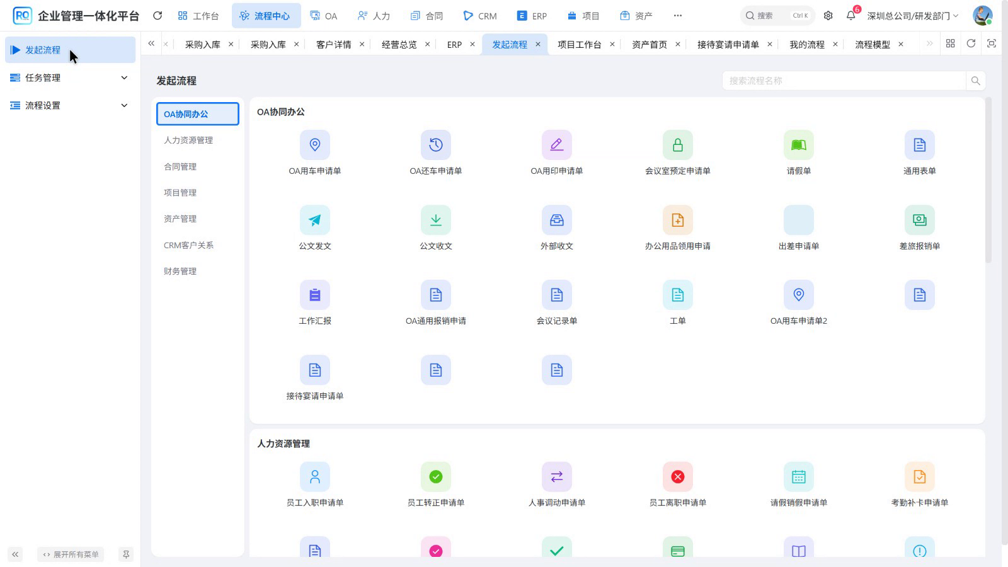
Task: Launch the OA用印申请单 process
Action: click(557, 145)
